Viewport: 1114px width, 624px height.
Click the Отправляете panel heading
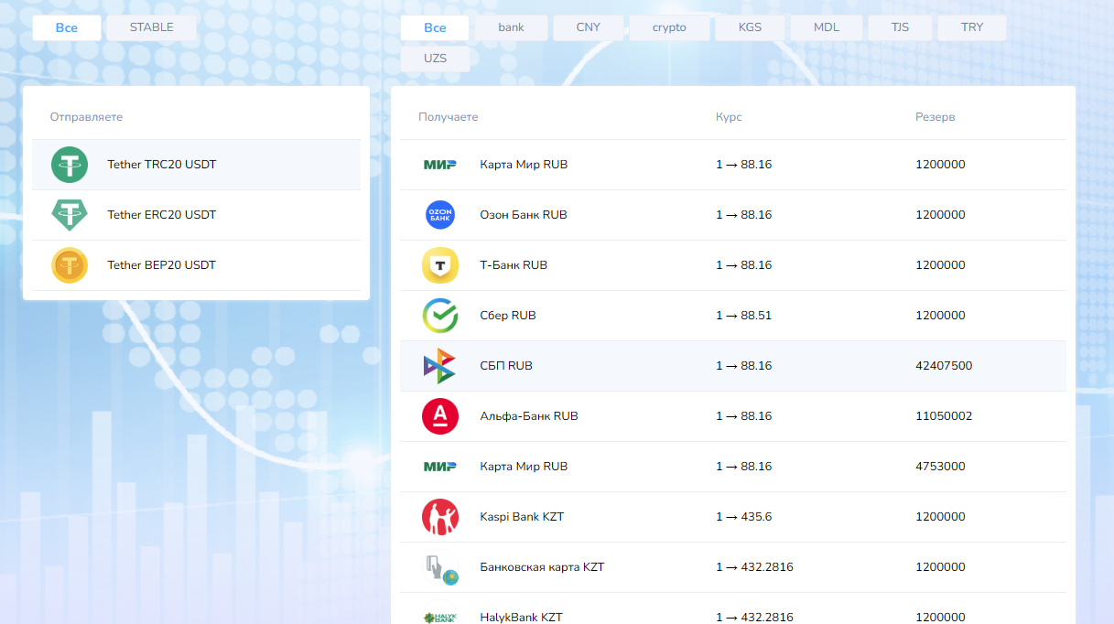click(86, 117)
